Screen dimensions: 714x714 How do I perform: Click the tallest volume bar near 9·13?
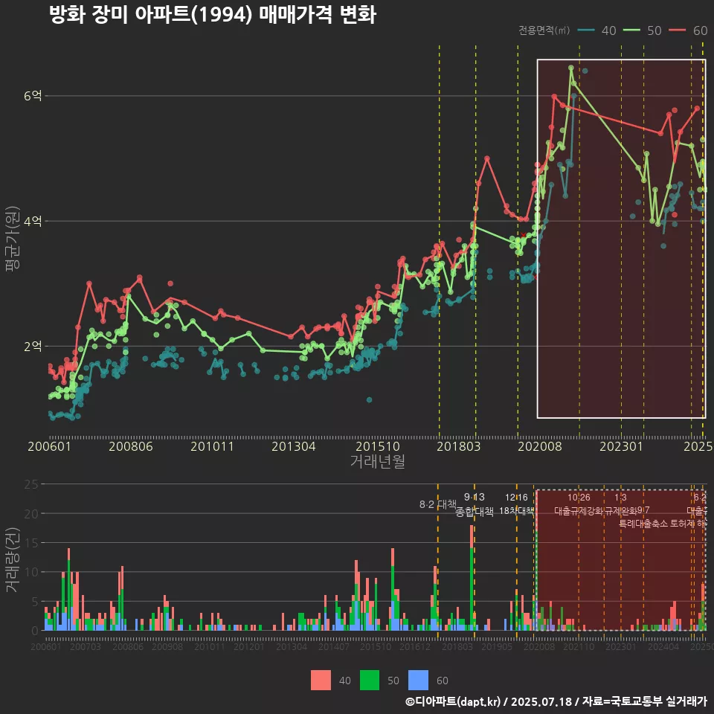point(472,578)
